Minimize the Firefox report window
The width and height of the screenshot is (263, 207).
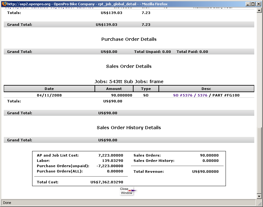pyautogui.click(x=247, y=4)
